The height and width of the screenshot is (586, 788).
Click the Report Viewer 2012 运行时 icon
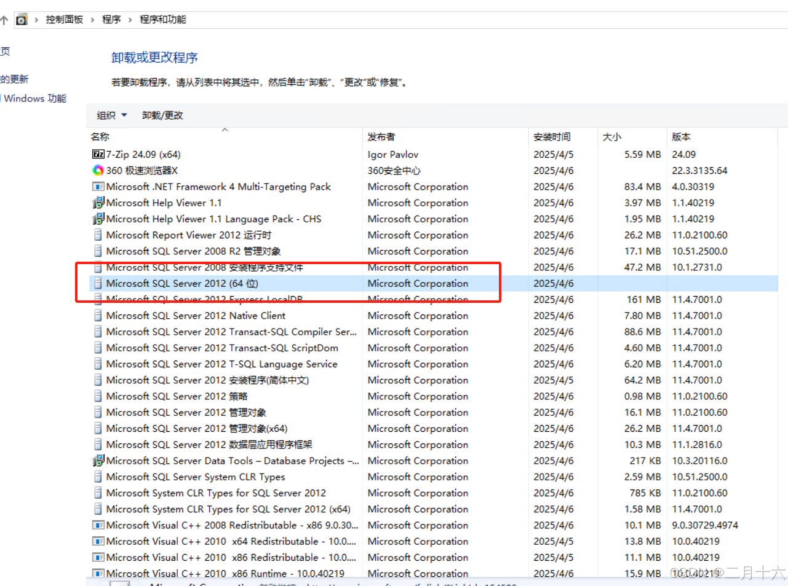coord(98,235)
